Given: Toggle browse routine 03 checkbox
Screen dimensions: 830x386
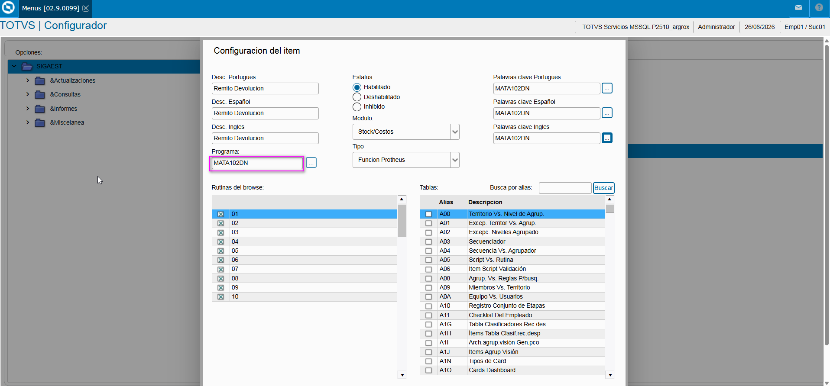Looking at the screenshot, I should coord(220,232).
